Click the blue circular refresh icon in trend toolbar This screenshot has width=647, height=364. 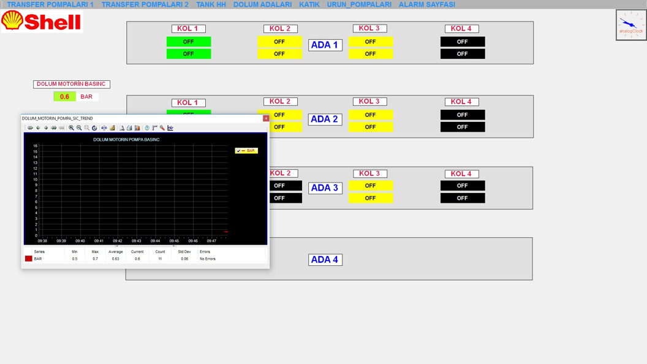(94, 128)
